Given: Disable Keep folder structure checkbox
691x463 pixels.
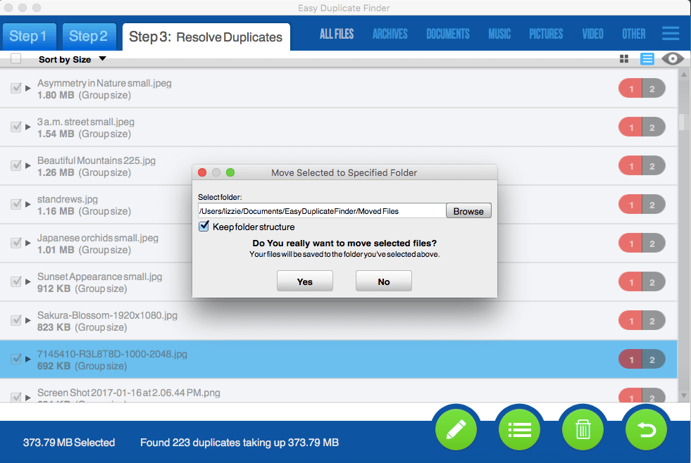Looking at the screenshot, I should pos(204,226).
